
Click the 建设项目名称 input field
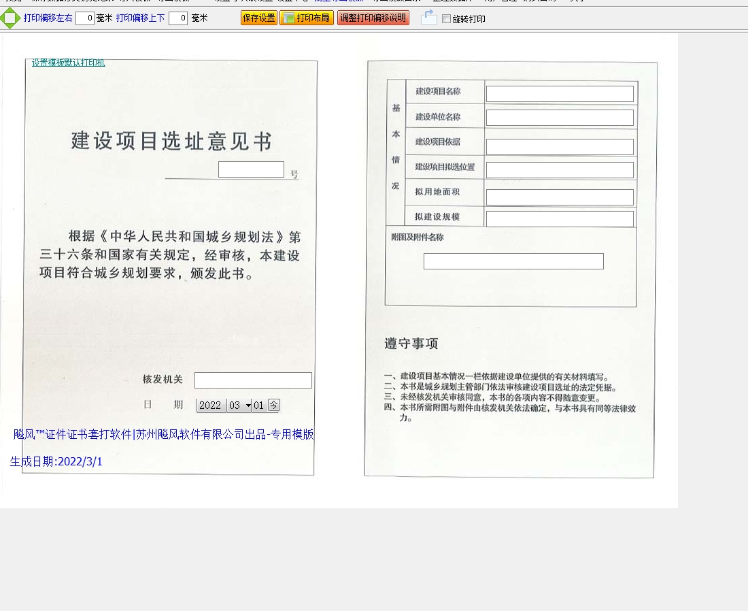point(560,94)
